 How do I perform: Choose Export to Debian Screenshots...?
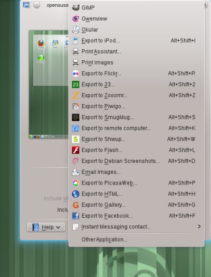(136, 161)
